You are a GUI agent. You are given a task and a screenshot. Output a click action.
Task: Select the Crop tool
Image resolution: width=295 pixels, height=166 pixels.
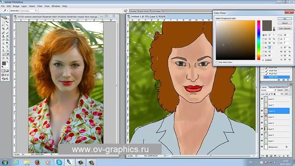(x=3, y=29)
